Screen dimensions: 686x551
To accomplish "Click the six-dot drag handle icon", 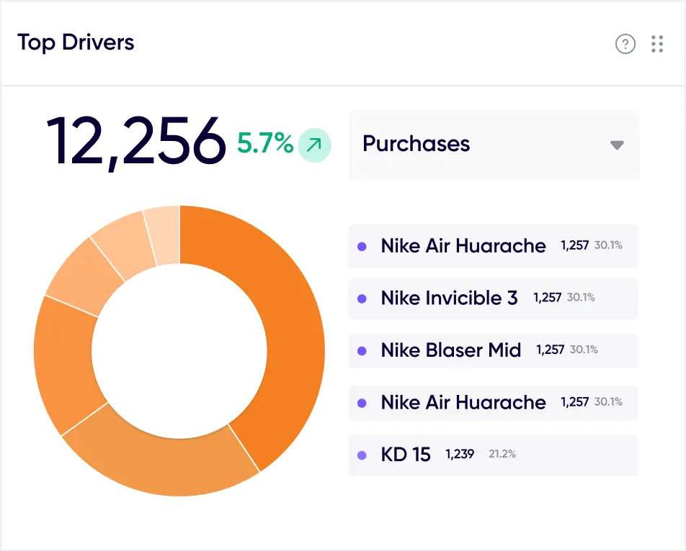I will click(x=657, y=44).
